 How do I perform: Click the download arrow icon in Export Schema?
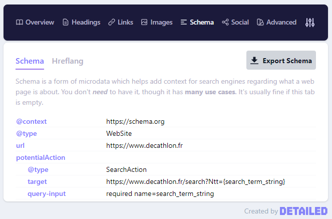point(254,61)
